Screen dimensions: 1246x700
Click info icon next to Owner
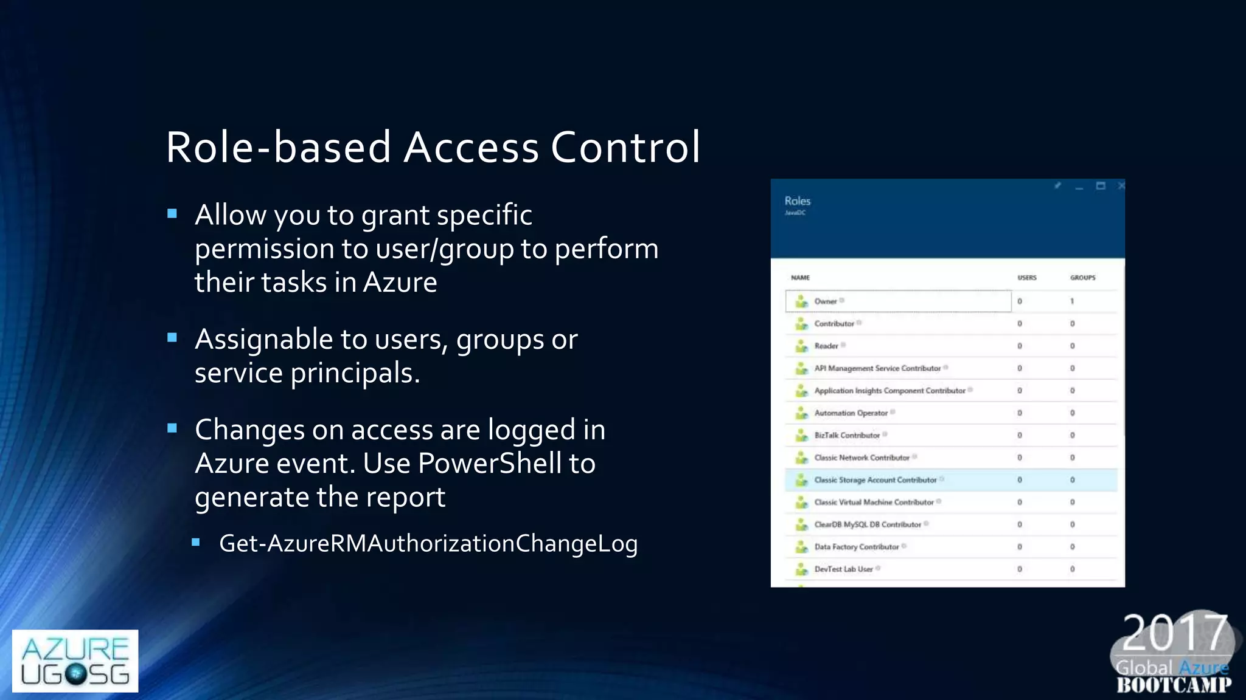click(842, 300)
